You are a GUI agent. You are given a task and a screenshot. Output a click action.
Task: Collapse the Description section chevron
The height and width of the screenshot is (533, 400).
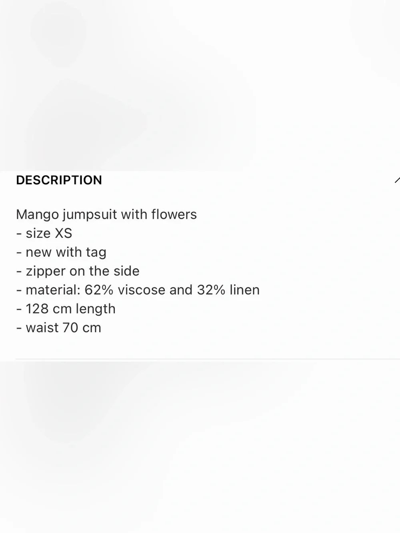(x=397, y=180)
